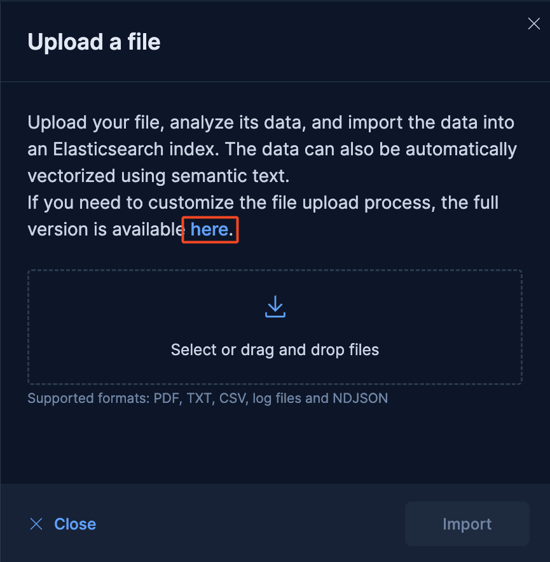The height and width of the screenshot is (562, 550).
Task: Click the phrase "version is available" before the link
Action: click(x=106, y=230)
